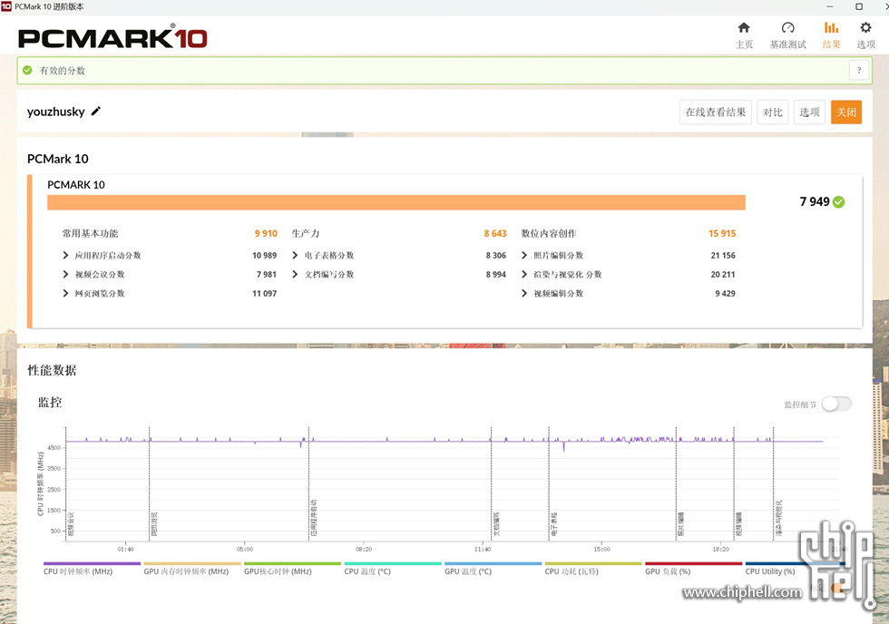Open the 基准测试 benchmarks tab
The height and width of the screenshot is (624, 889).
pos(787,35)
